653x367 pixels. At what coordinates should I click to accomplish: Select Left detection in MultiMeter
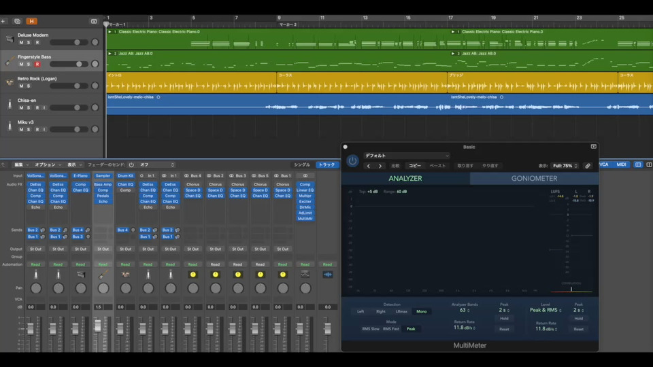[x=361, y=311]
